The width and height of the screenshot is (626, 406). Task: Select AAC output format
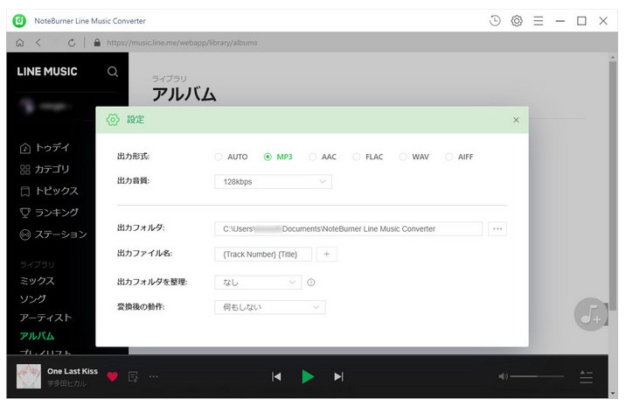pyautogui.click(x=323, y=157)
